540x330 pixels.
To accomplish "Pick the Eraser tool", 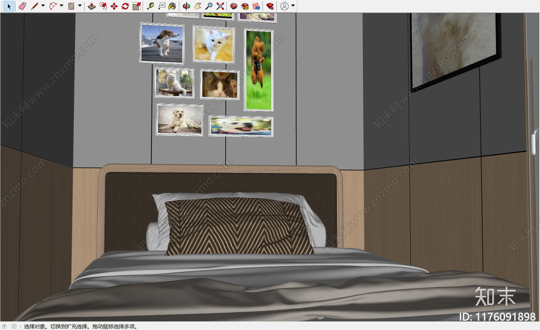I will click(22, 6).
